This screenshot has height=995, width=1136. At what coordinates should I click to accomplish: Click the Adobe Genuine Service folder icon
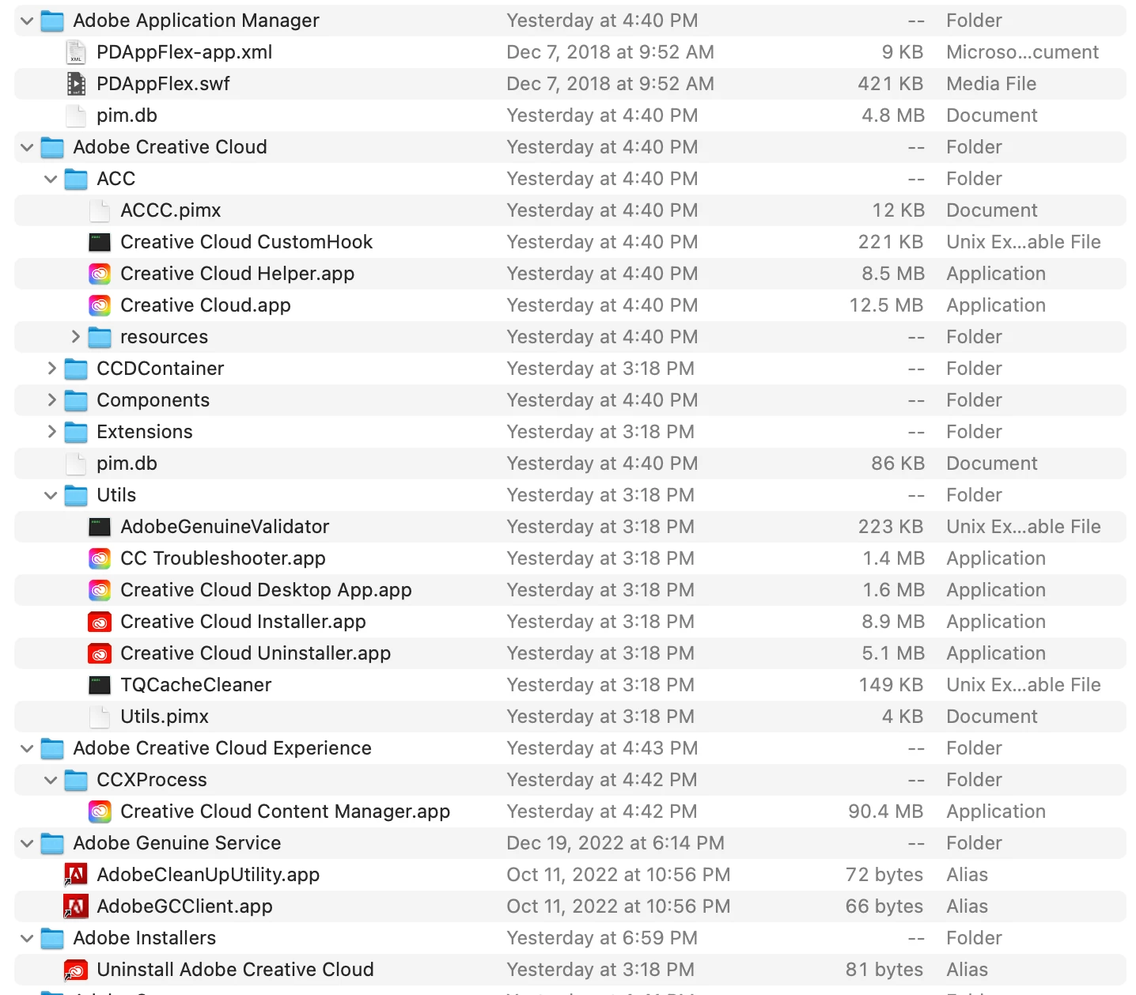52,843
